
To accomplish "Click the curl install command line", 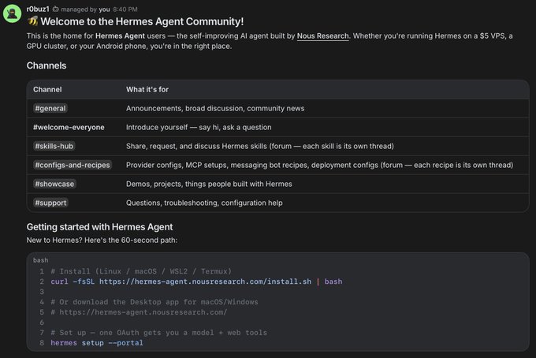I will pos(196,282).
